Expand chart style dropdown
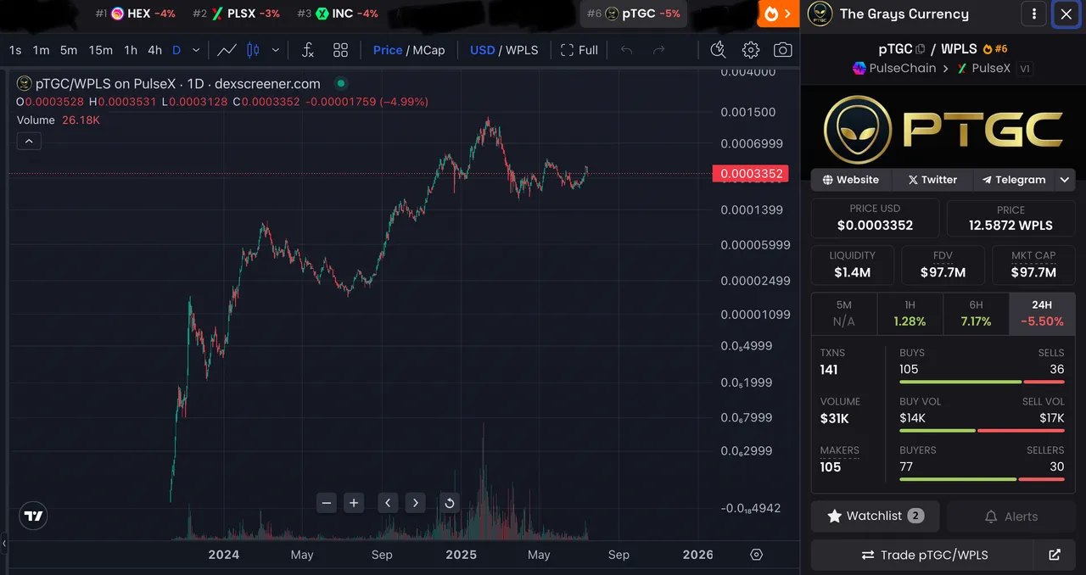Image resolution: width=1086 pixels, height=575 pixels. coord(275,50)
